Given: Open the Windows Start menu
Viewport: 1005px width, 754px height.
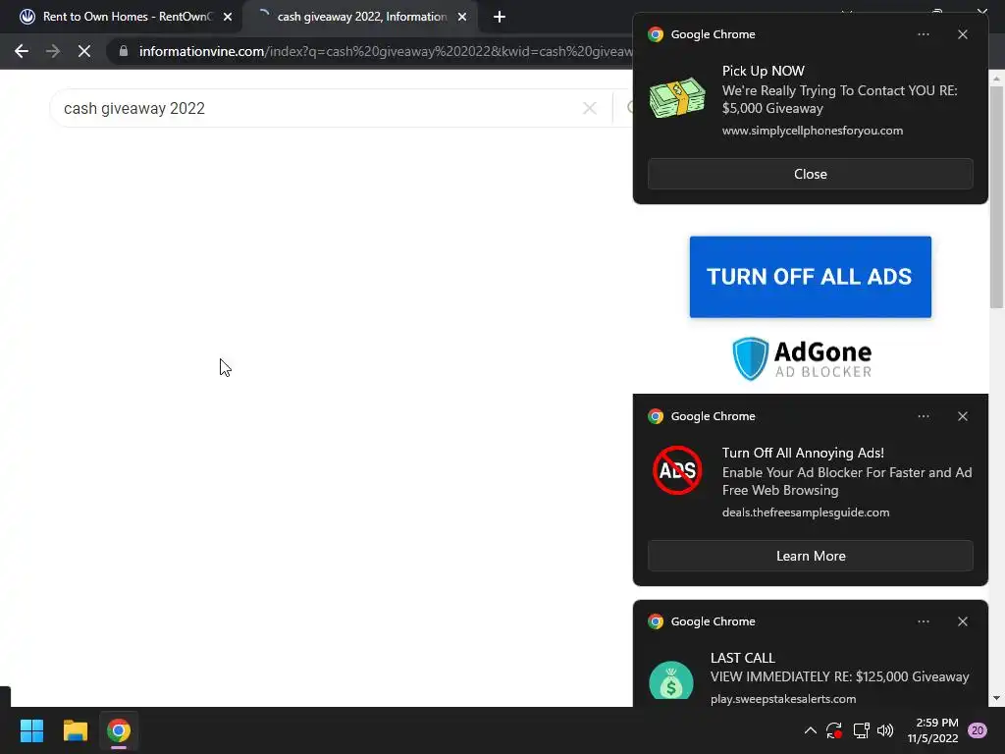Looking at the screenshot, I should pyautogui.click(x=31, y=730).
